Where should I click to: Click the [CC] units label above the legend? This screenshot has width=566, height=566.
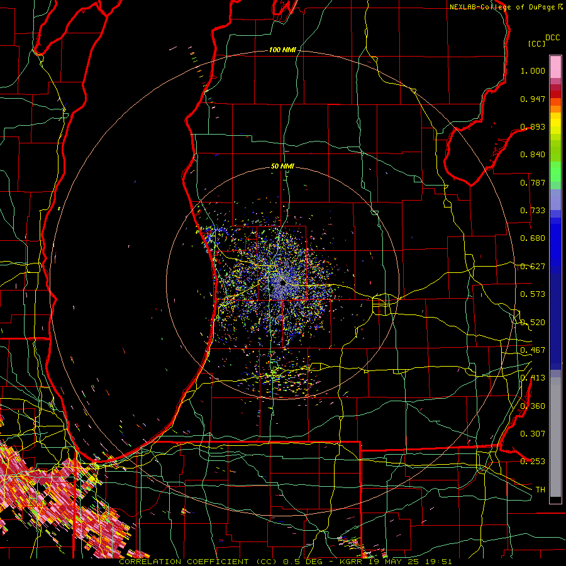click(536, 43)
